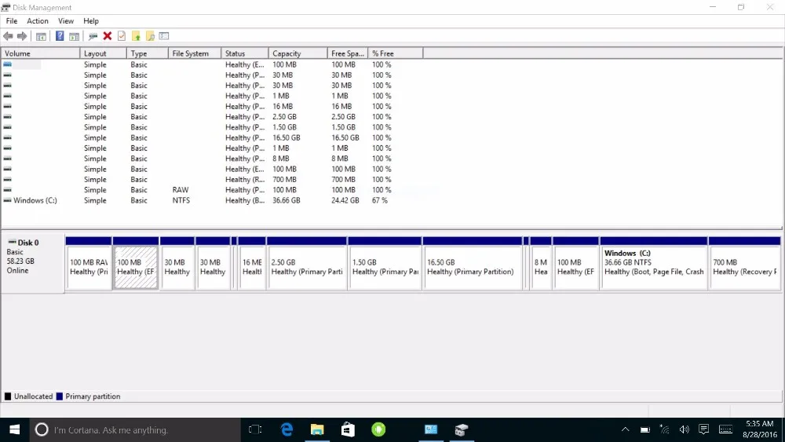Click the list settings icon in toolbar
The width and height of the screenshot is (785, 442).
point(164,36)
